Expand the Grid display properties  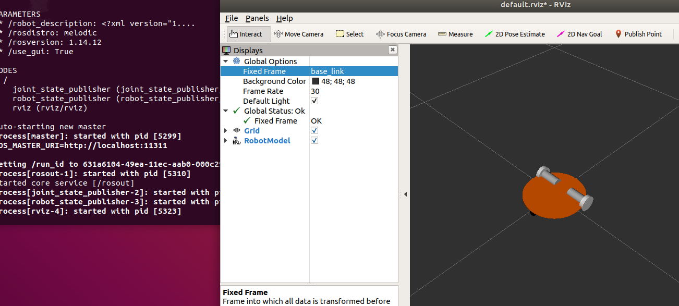click(226, 130)
